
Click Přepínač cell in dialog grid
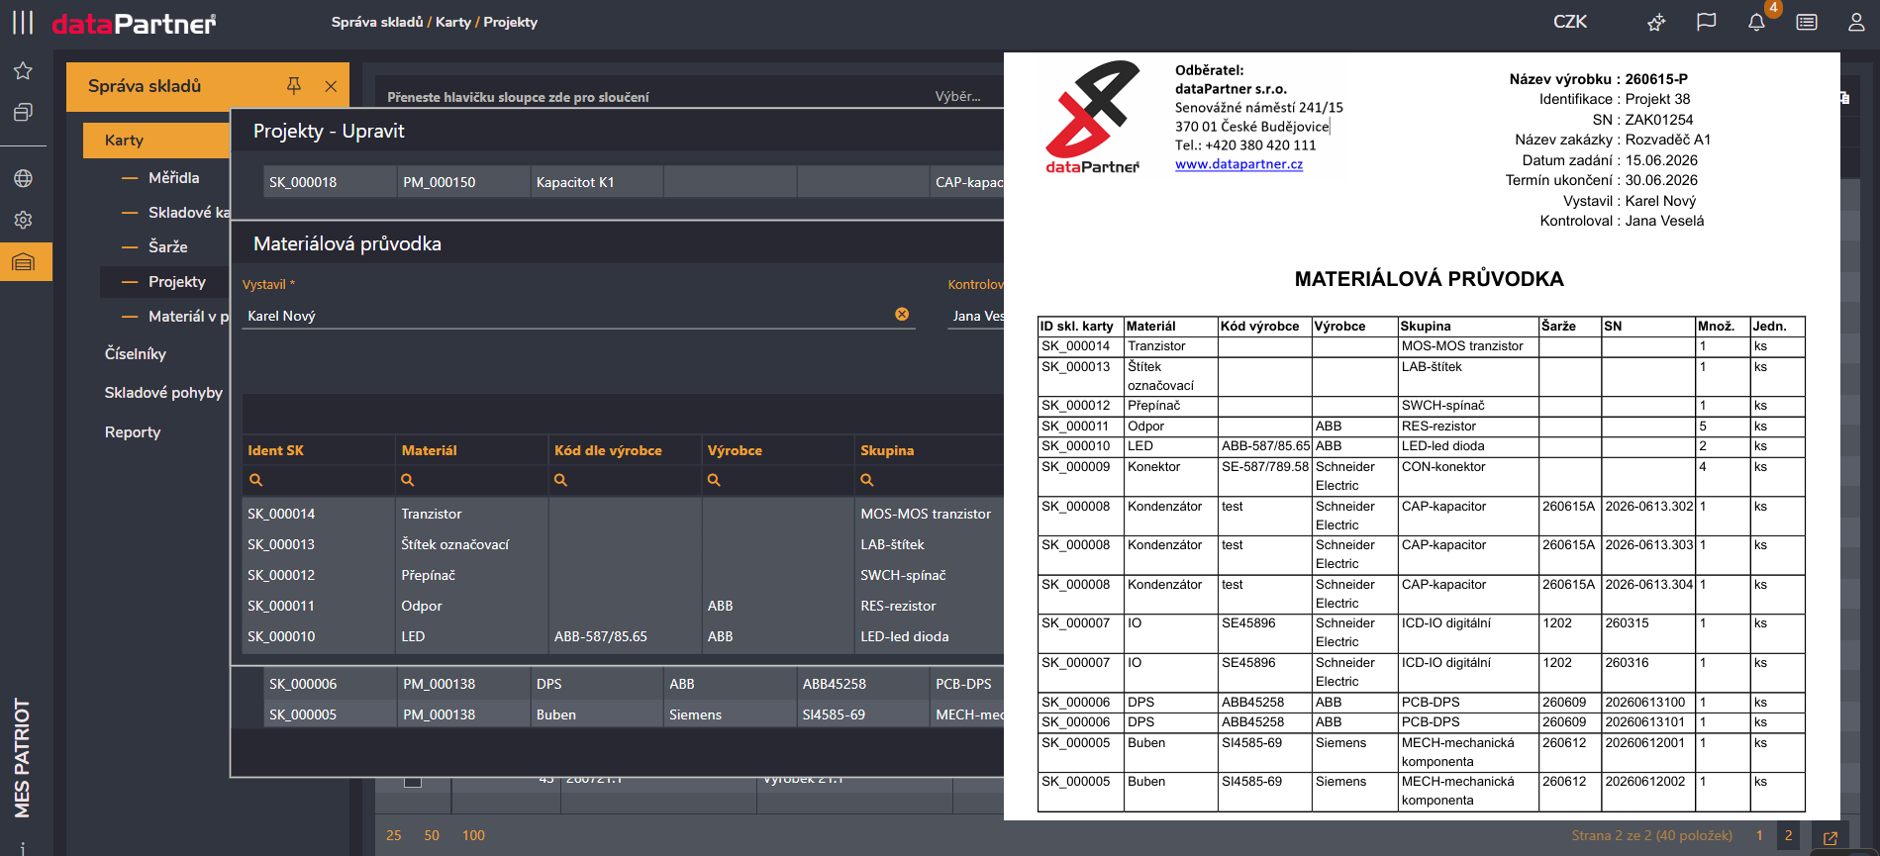coord(472,575)
